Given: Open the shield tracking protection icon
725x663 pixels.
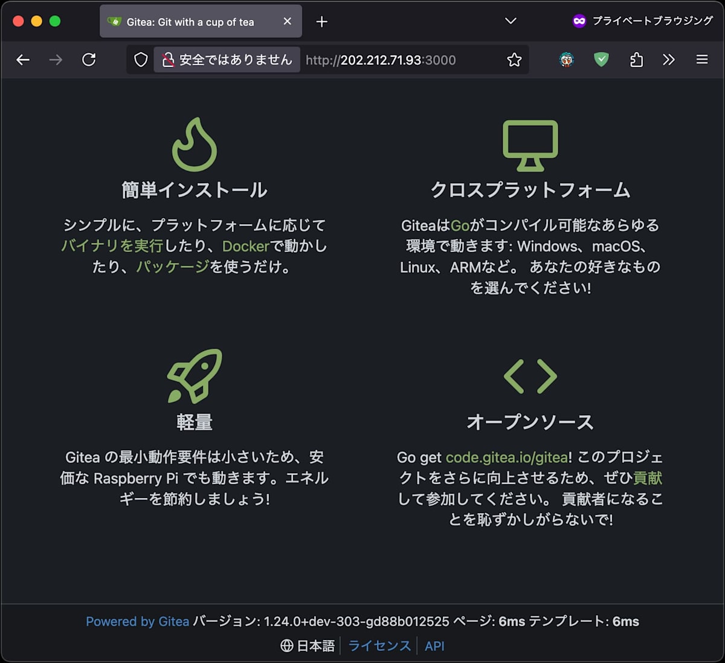Looking at the screenshot, I should (x=141, y=60).
